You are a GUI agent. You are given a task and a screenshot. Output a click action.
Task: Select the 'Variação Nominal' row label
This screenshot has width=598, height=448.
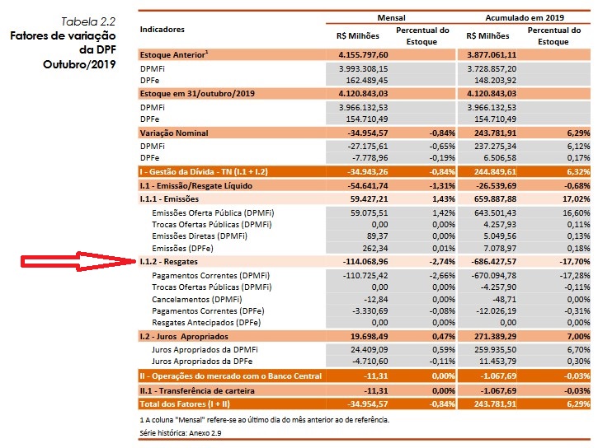click(175, 133)
